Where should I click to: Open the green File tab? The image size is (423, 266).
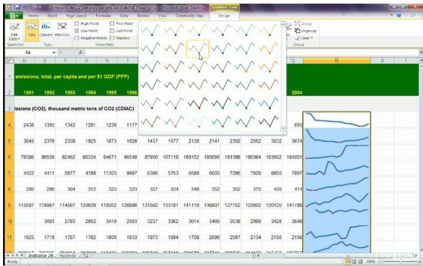[14, 16]
